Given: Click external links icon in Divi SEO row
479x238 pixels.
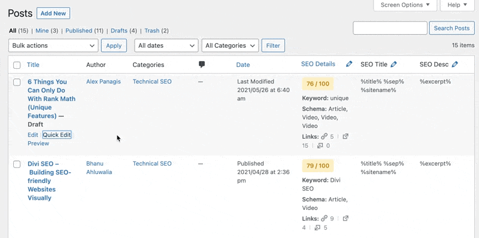Looking at the screenshot, I should 345,218.
